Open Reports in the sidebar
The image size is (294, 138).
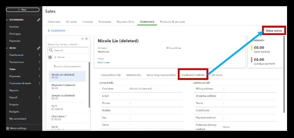14,90
